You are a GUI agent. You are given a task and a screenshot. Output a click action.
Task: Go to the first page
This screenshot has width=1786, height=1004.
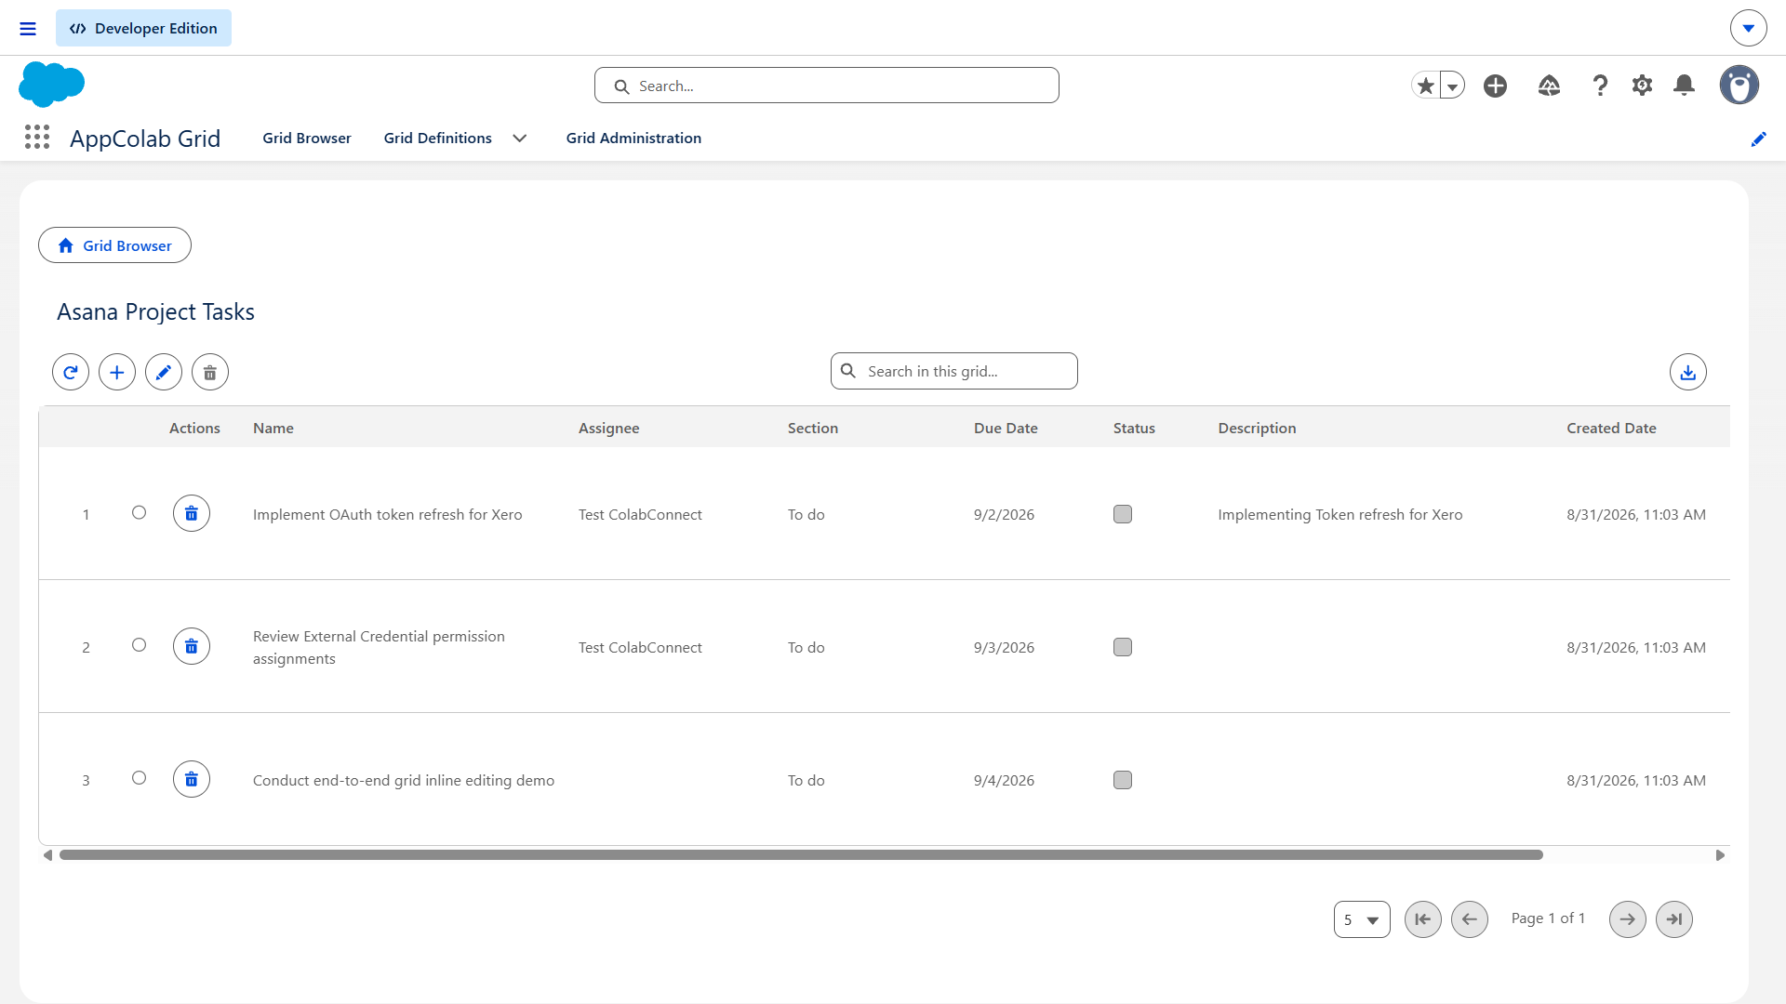(x=1422, y=919)
